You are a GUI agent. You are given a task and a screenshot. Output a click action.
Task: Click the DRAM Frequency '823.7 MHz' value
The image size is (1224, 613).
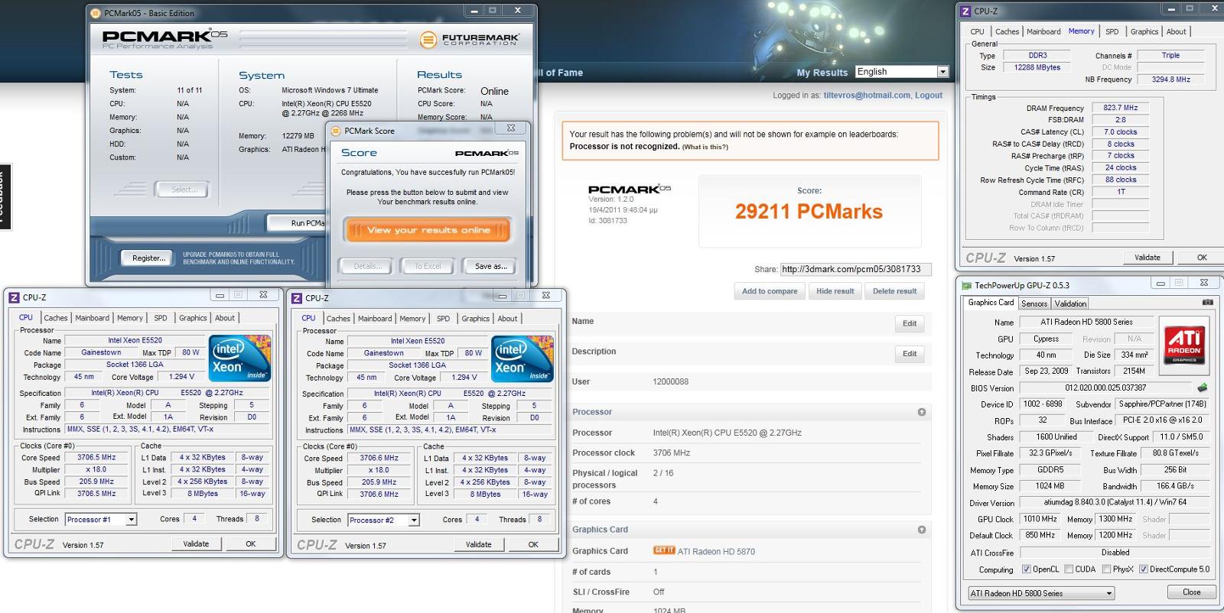[x=1120, y=108]
